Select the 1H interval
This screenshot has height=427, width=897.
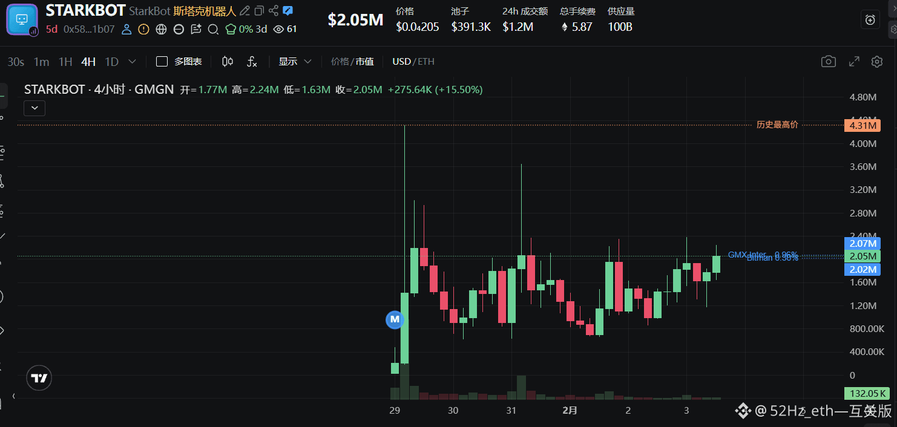65,62
